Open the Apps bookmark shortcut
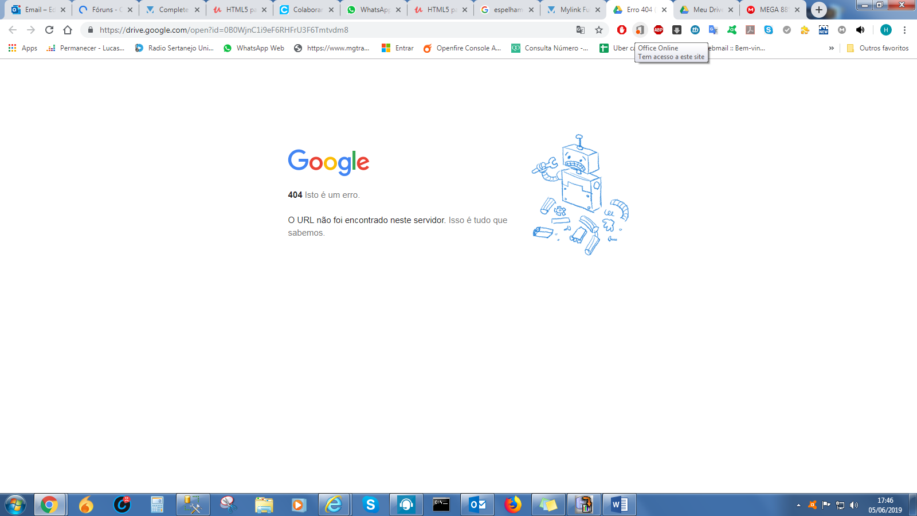This screenshot has width=917, height=516. coord(23,48)
